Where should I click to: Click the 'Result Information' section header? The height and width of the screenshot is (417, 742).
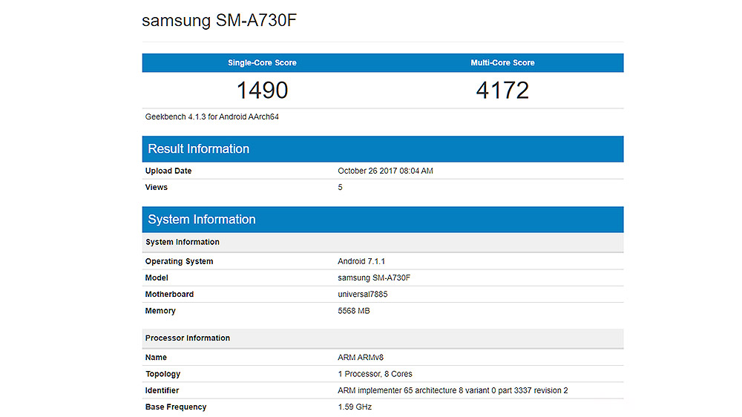pos(383,149)
